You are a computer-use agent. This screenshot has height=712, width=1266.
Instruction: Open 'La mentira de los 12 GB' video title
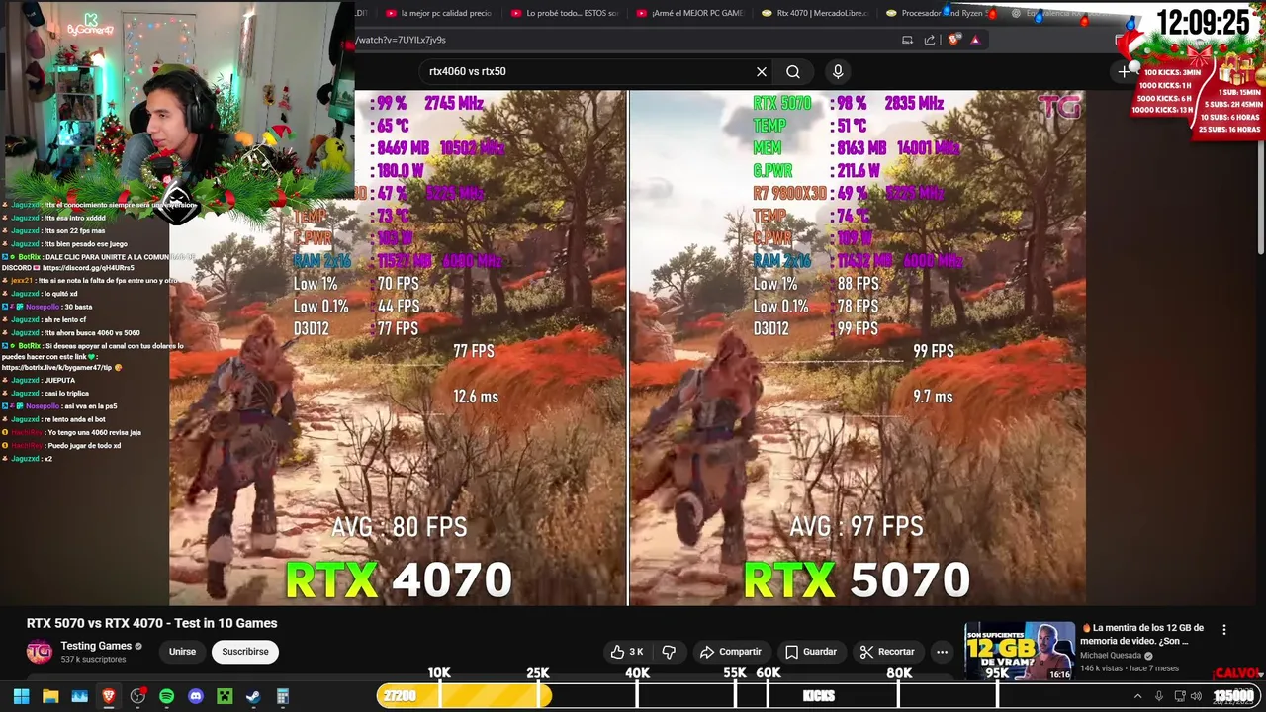coord(1142,634)
